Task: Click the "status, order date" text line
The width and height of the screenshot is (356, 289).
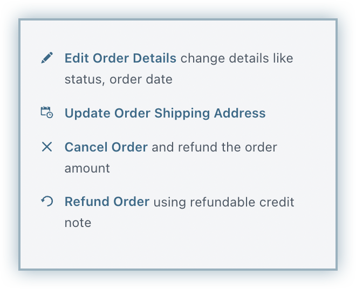Action: pos(118,79)
